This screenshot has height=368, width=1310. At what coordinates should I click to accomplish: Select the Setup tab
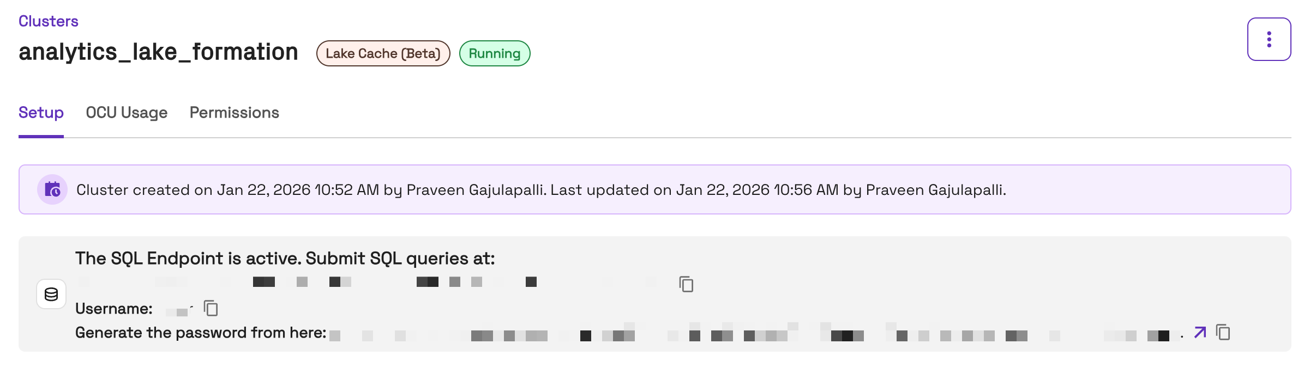[41, 113]
